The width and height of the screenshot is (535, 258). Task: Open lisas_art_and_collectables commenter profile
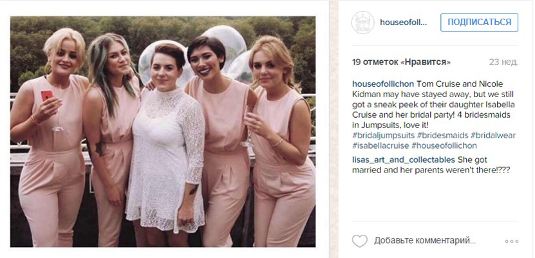403,160
